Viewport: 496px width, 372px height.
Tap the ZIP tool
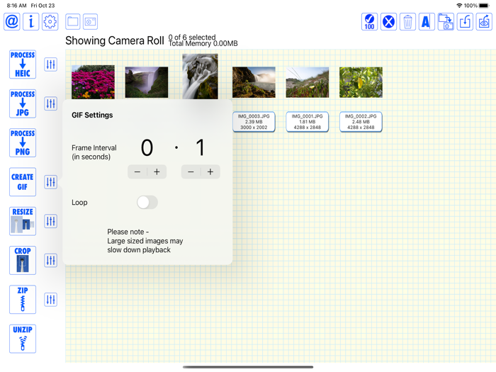[23, 300]
